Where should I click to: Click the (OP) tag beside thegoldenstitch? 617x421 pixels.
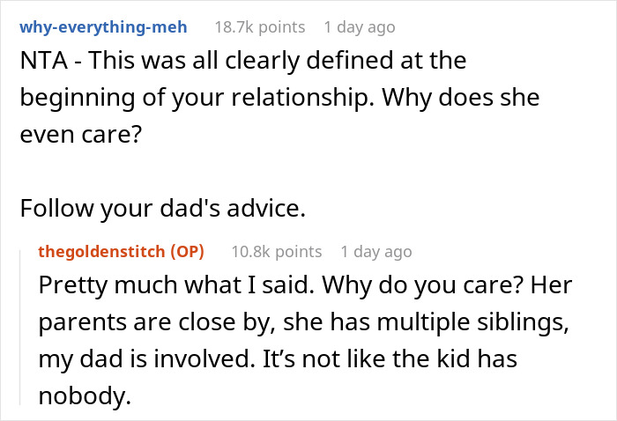click(187, 252)
